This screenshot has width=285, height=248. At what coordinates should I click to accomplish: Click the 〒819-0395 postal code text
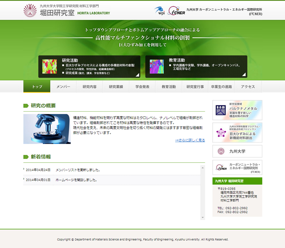(x=226, y=188)
